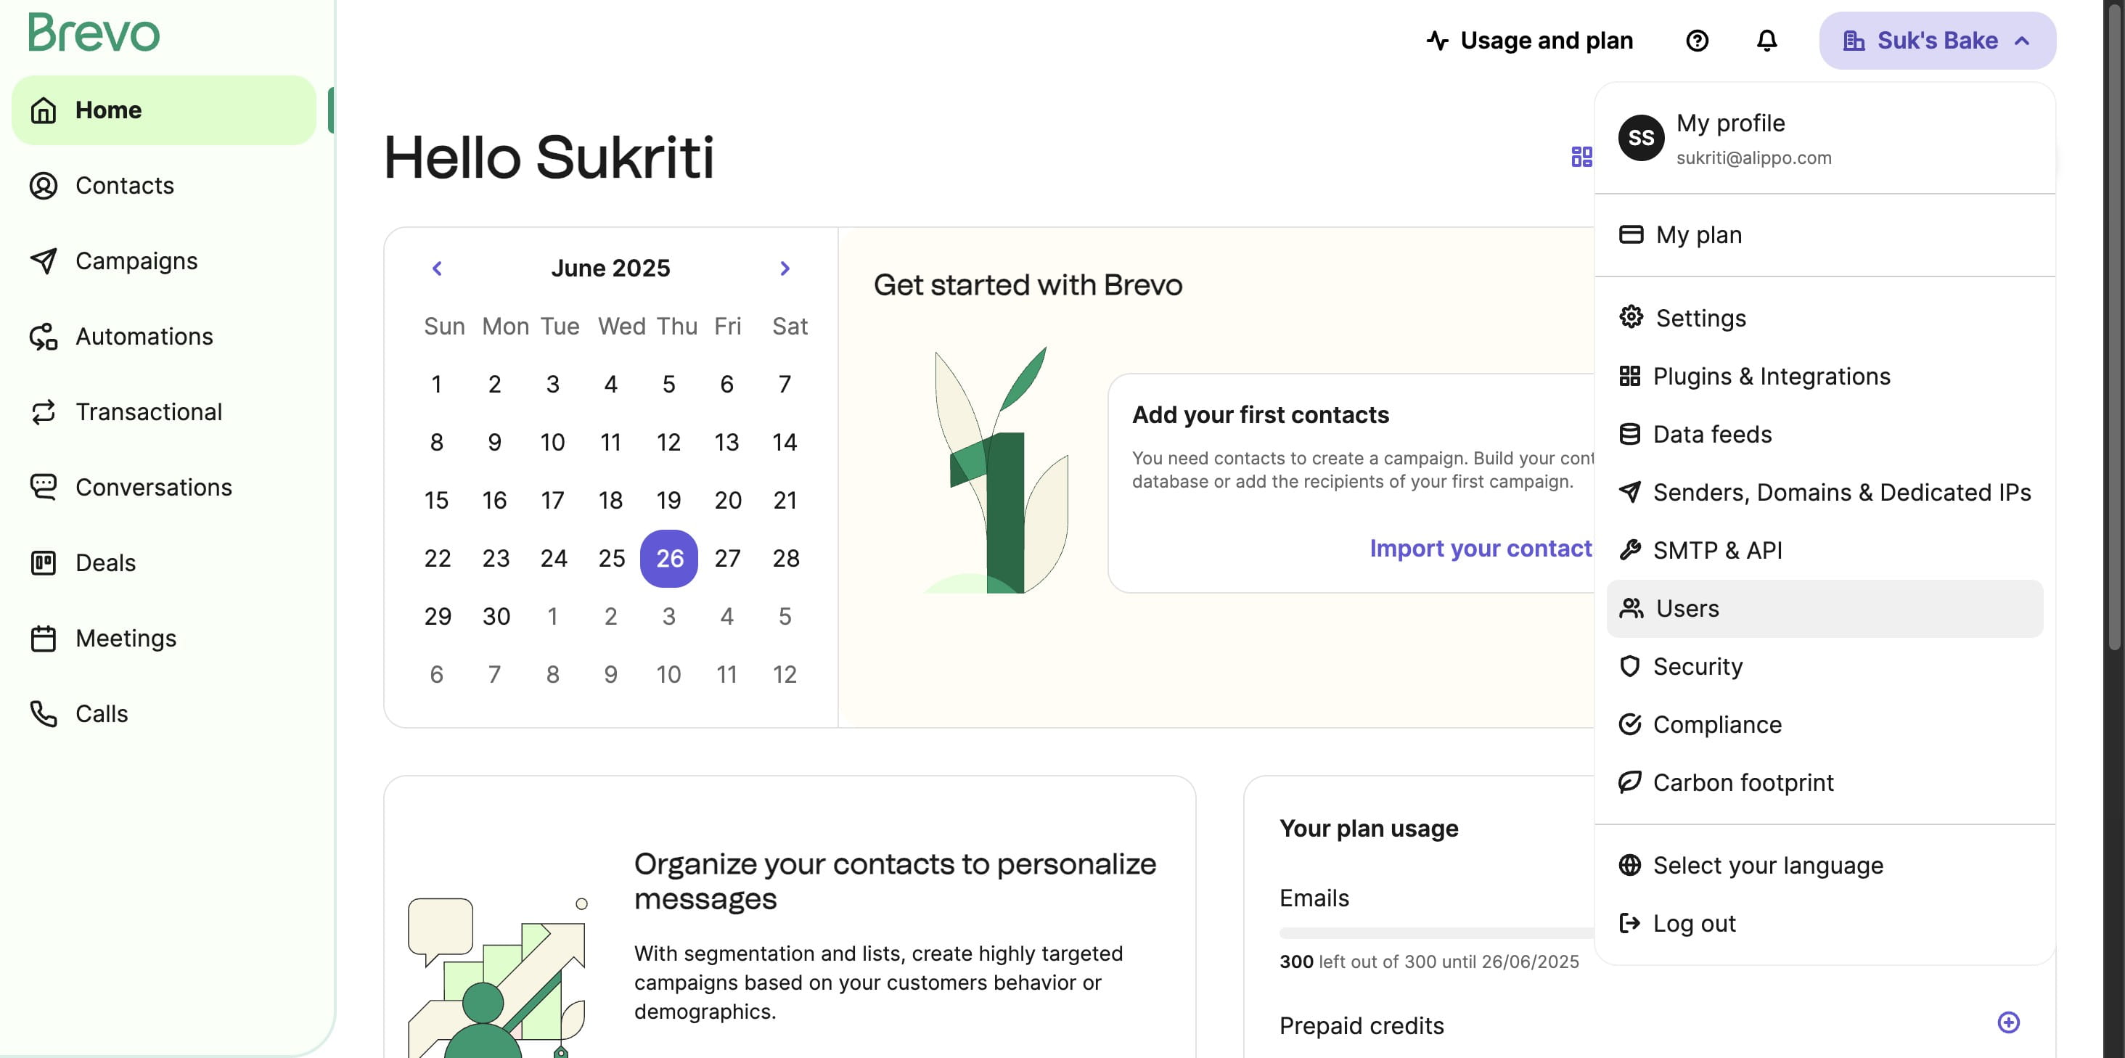The image size is (2125, 1058).
Task: Open notifications via the bell icon
Action: point(1767,41)
